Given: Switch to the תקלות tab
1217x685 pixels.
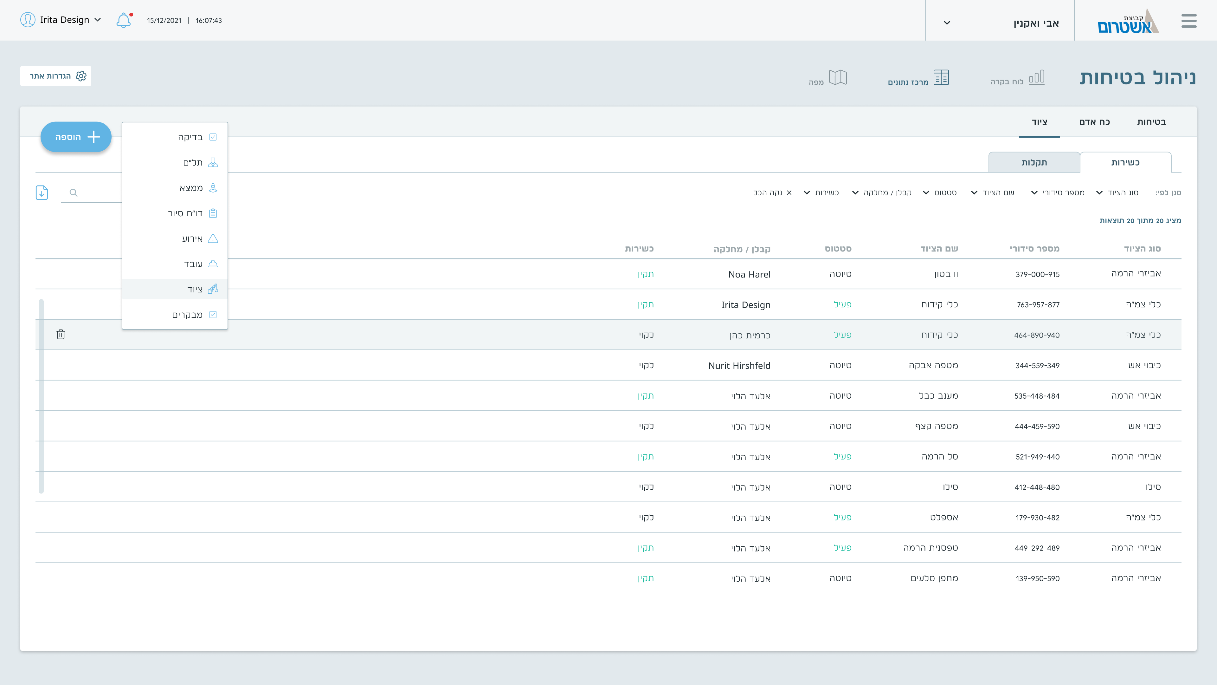Looking at the screenshot, I should point(1034,163).
